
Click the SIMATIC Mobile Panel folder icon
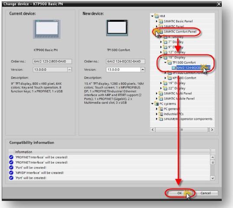tap(161, 98)
